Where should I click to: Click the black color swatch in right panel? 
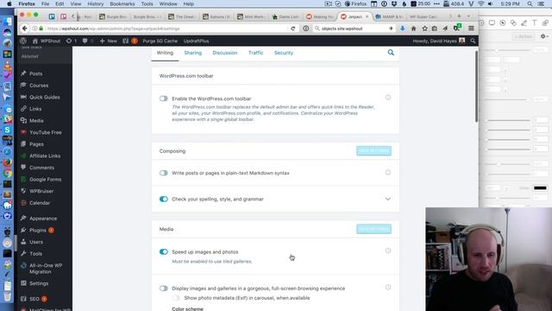click(x=540, y=188)
